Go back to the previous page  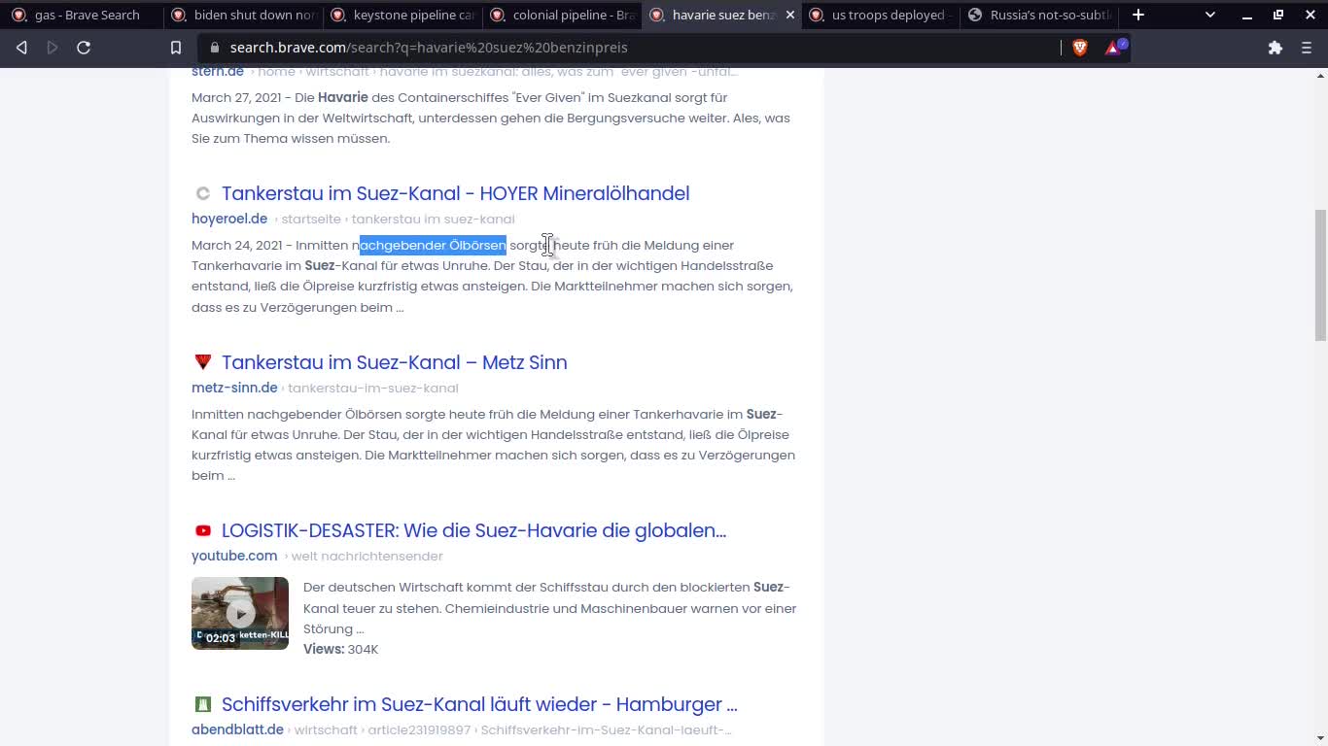21,48
